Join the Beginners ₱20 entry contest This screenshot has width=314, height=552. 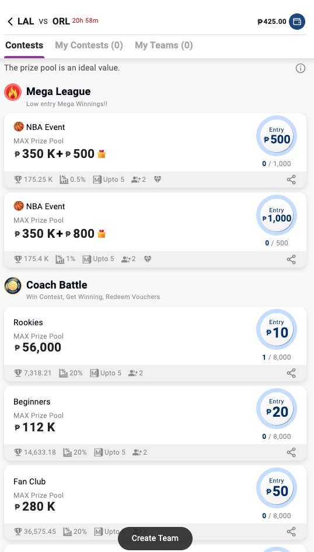276,409
